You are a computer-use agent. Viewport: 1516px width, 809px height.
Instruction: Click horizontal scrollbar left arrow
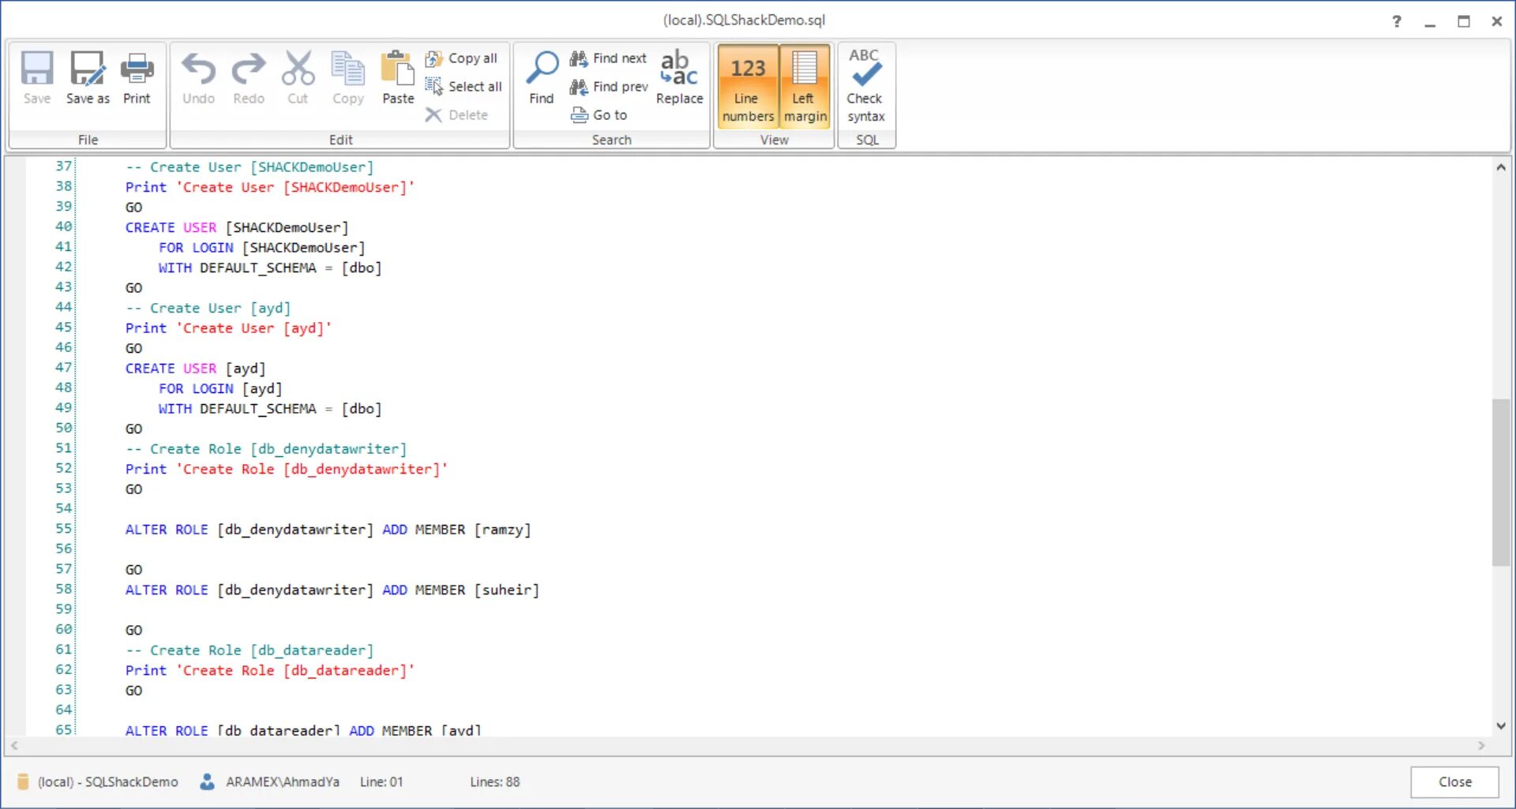[14, 746]
